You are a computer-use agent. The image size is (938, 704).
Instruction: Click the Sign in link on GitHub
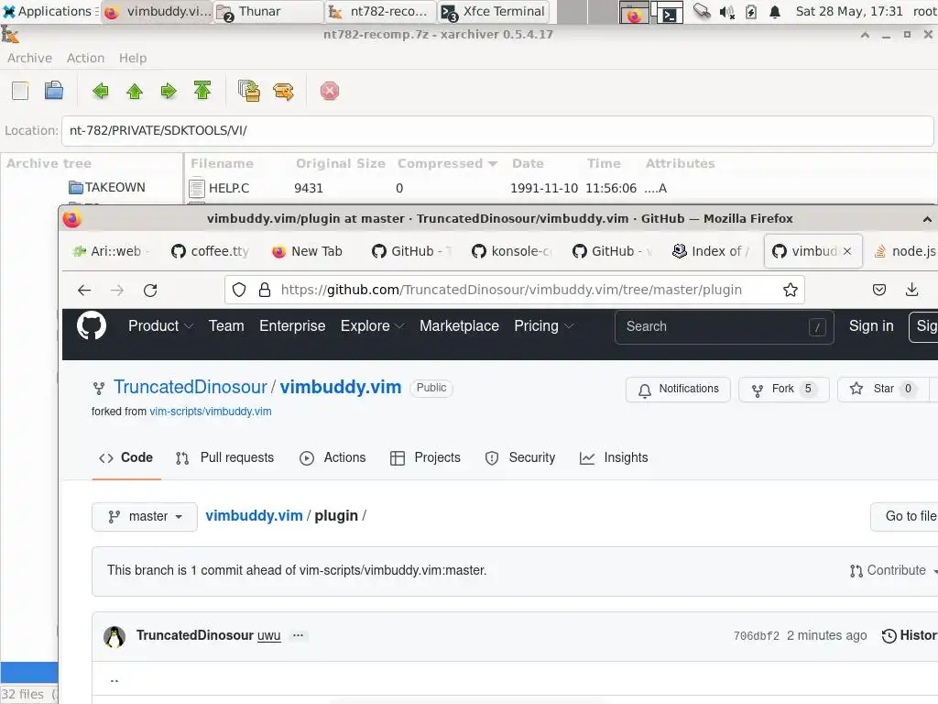pos(871,326)
